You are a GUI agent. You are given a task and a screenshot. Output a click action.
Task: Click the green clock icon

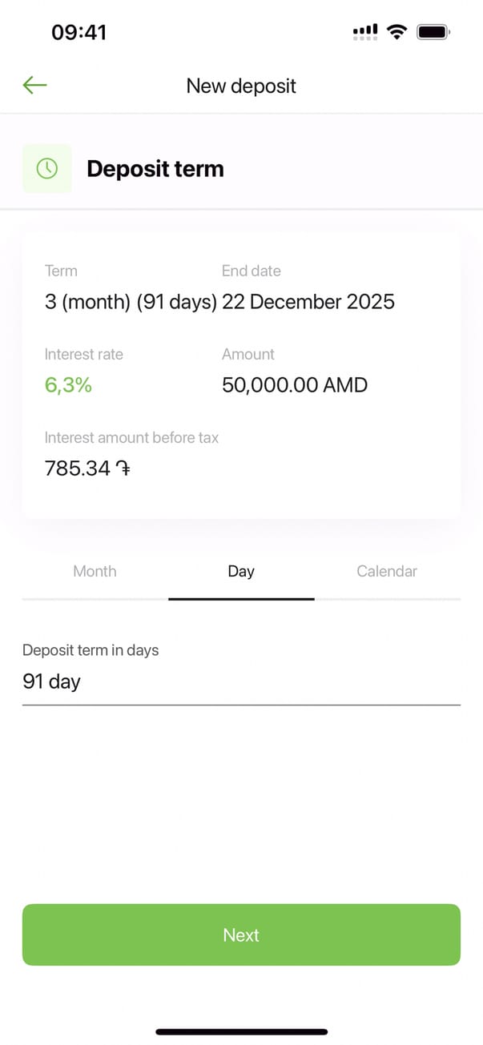tap(47, 168)
